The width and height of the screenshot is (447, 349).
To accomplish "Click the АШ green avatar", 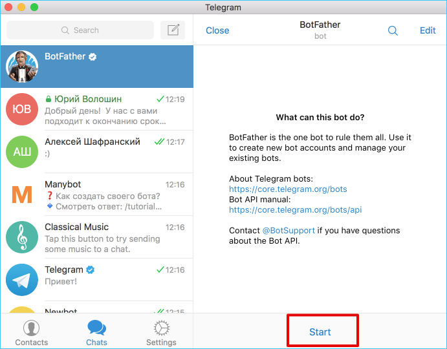I will [22, 152].
